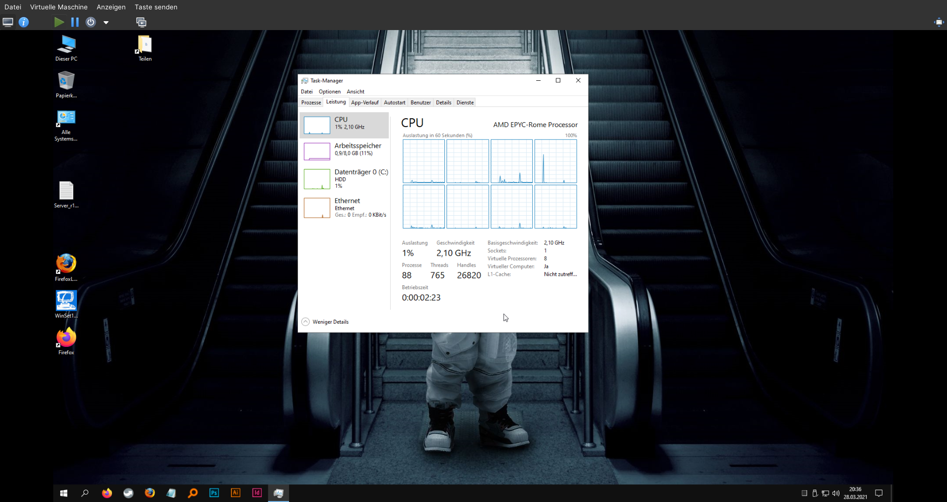The image size is (947, 502).
Task: Open taskbar search magnifier
Action: [85, 493]
